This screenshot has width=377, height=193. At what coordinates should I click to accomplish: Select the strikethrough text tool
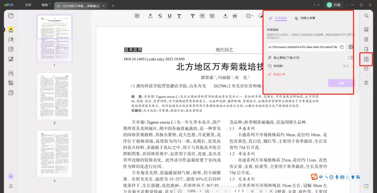click(x=160, y=16)
